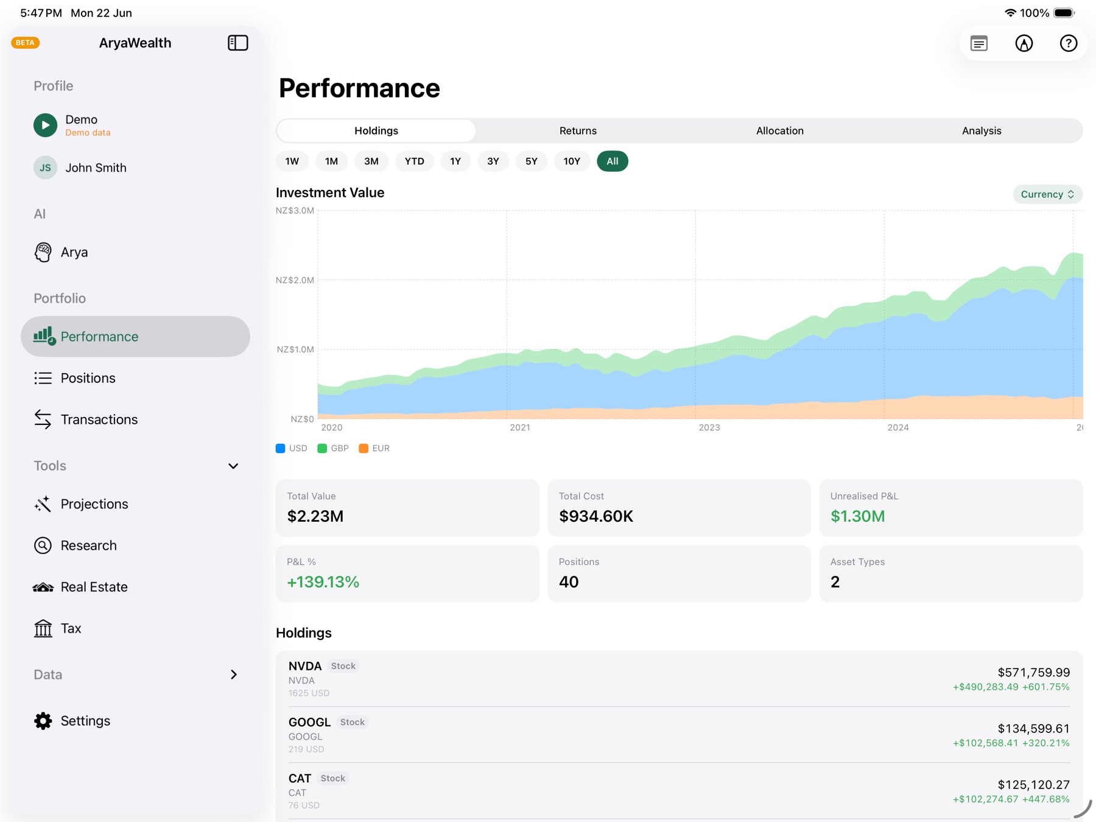Select the 1Y time range
1096x822 pixels.
[455, 161]
